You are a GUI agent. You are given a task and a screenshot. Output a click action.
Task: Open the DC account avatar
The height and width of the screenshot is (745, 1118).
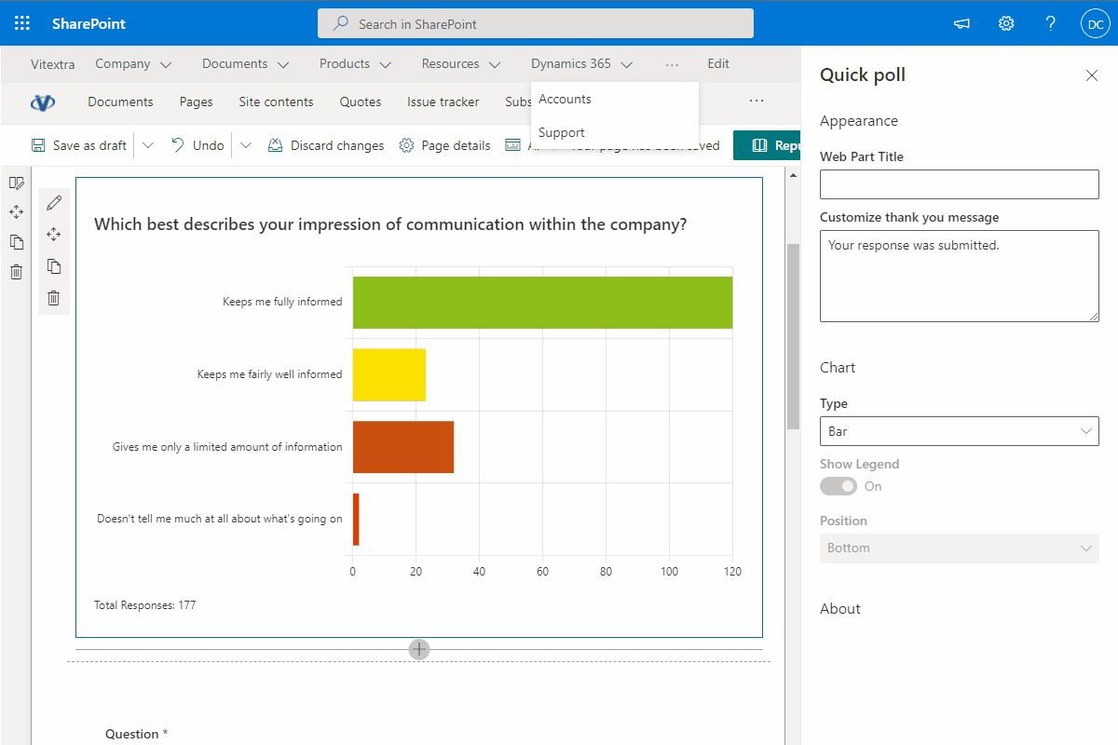pyautogui.click(x=1094, y=23)
